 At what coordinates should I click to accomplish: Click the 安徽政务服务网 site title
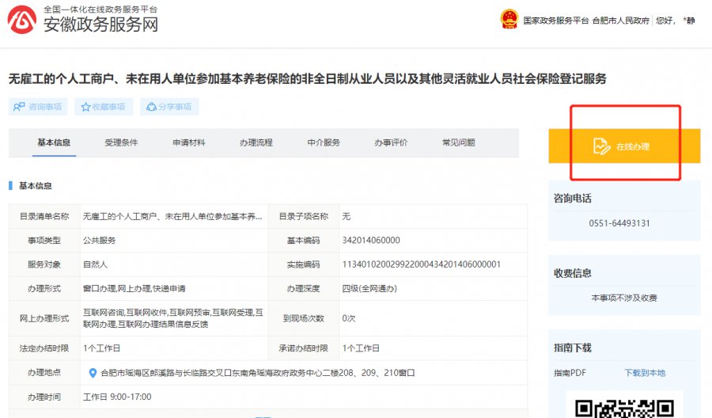tap(100, 25)
